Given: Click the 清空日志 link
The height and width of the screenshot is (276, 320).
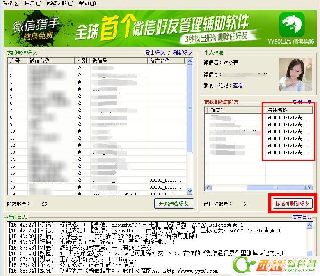Looking at the screenshot, I should (302, 217).
